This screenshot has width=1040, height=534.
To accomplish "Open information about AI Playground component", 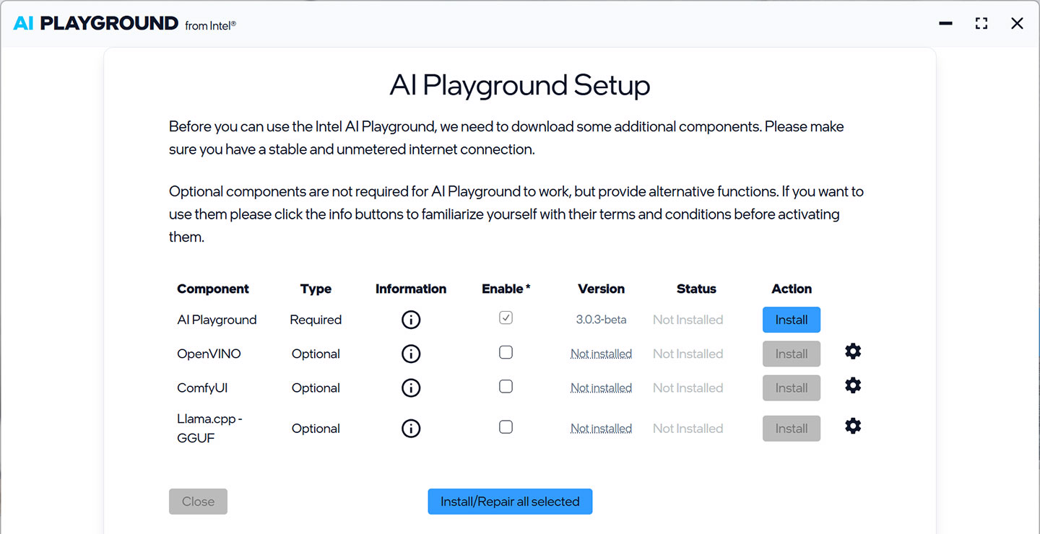I will 411,320.
